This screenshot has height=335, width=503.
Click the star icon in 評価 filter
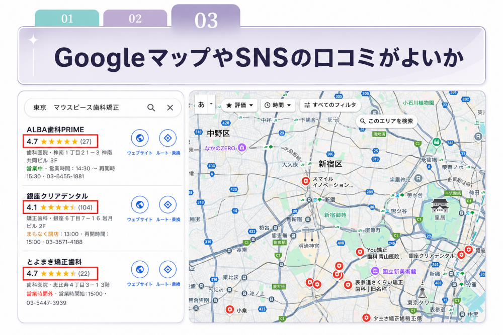[229, 105]
